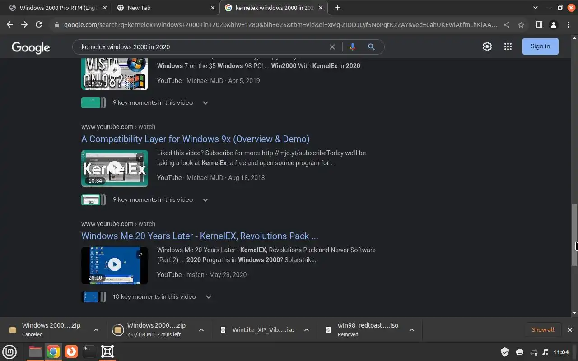The width and height of the screenshot is (578, 361).
Task: Go back to the previous page
Action: tap(10, 25)
